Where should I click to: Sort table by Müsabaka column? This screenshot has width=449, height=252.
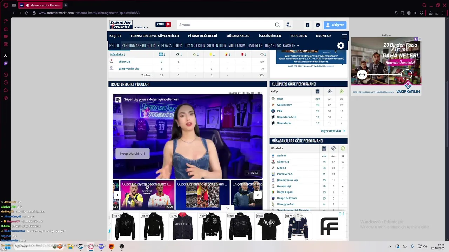(118, 55)
